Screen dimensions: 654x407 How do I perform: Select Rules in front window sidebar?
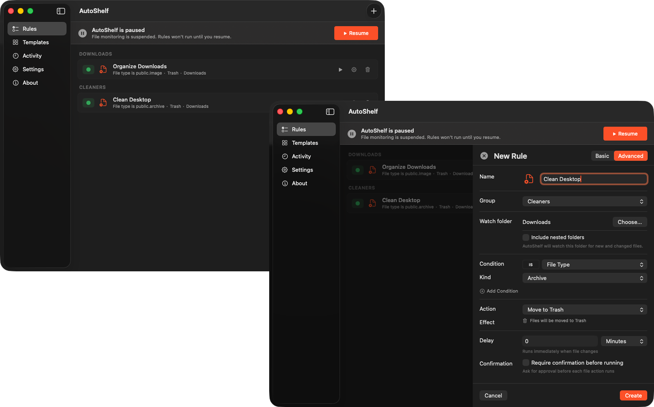306,129
